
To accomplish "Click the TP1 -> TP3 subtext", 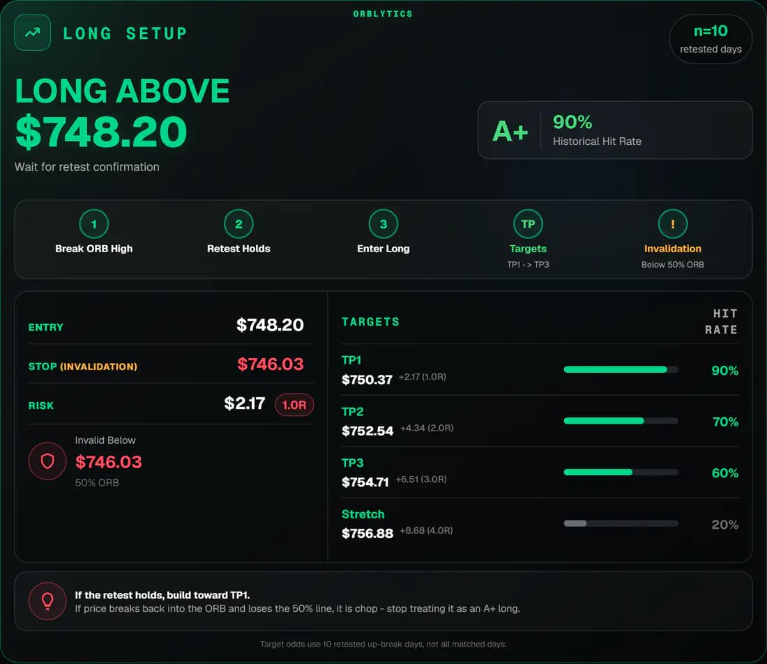I will (x=528, y=265).
